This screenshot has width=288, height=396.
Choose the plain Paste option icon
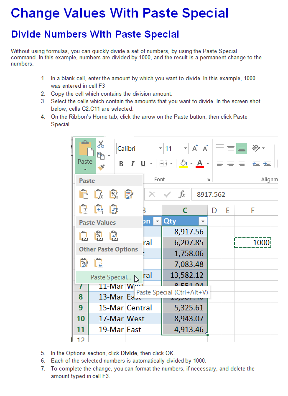tap(84, 195)
